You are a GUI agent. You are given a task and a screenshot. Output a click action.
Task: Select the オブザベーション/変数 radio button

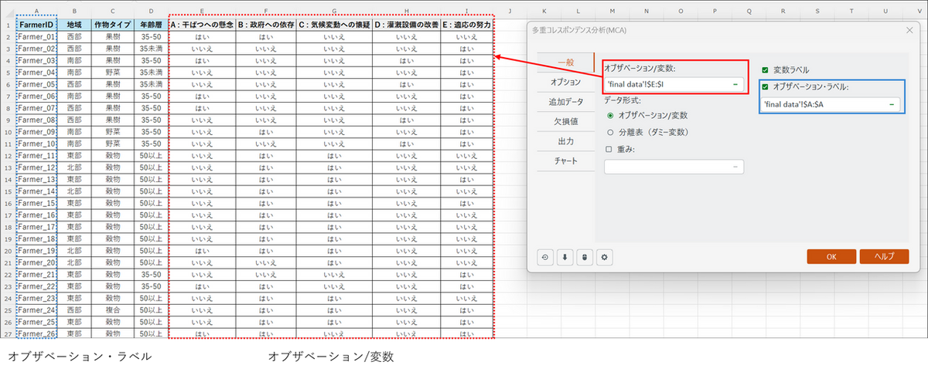click(611, 116)
